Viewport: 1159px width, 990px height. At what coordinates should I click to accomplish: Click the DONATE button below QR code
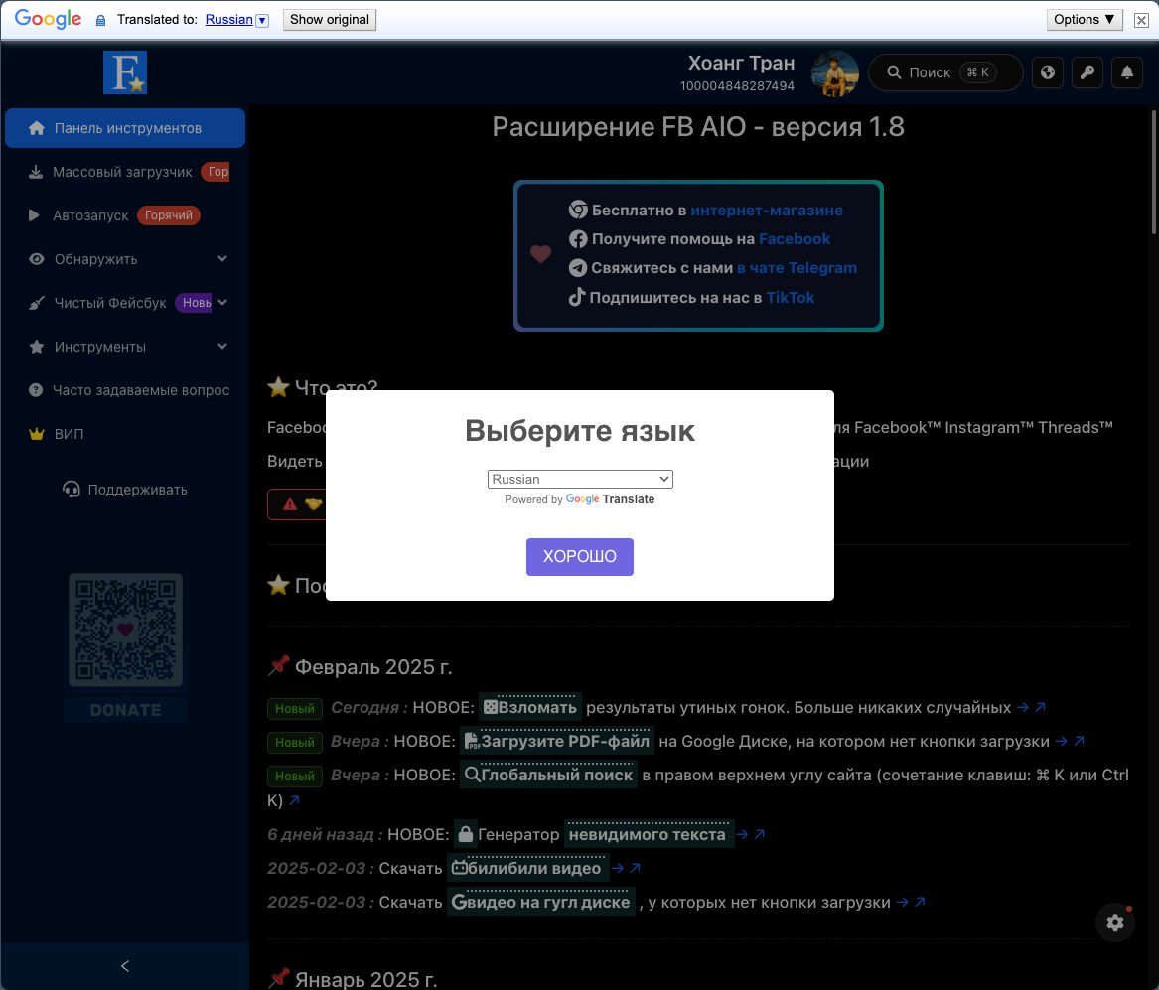pos(125,710)
